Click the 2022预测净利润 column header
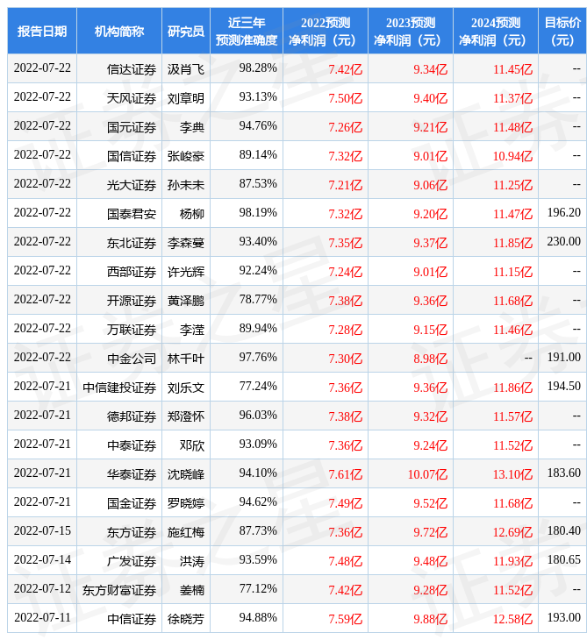This screenshot has height=640, width=587. tap(326, 32)
